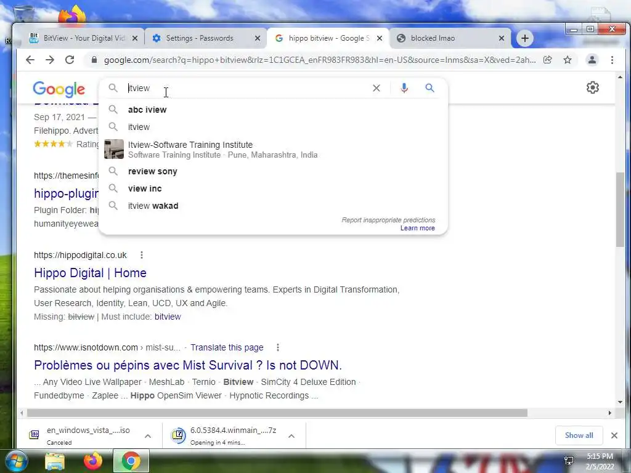Bookmark this page with the star icon

[x=568, y=60]
